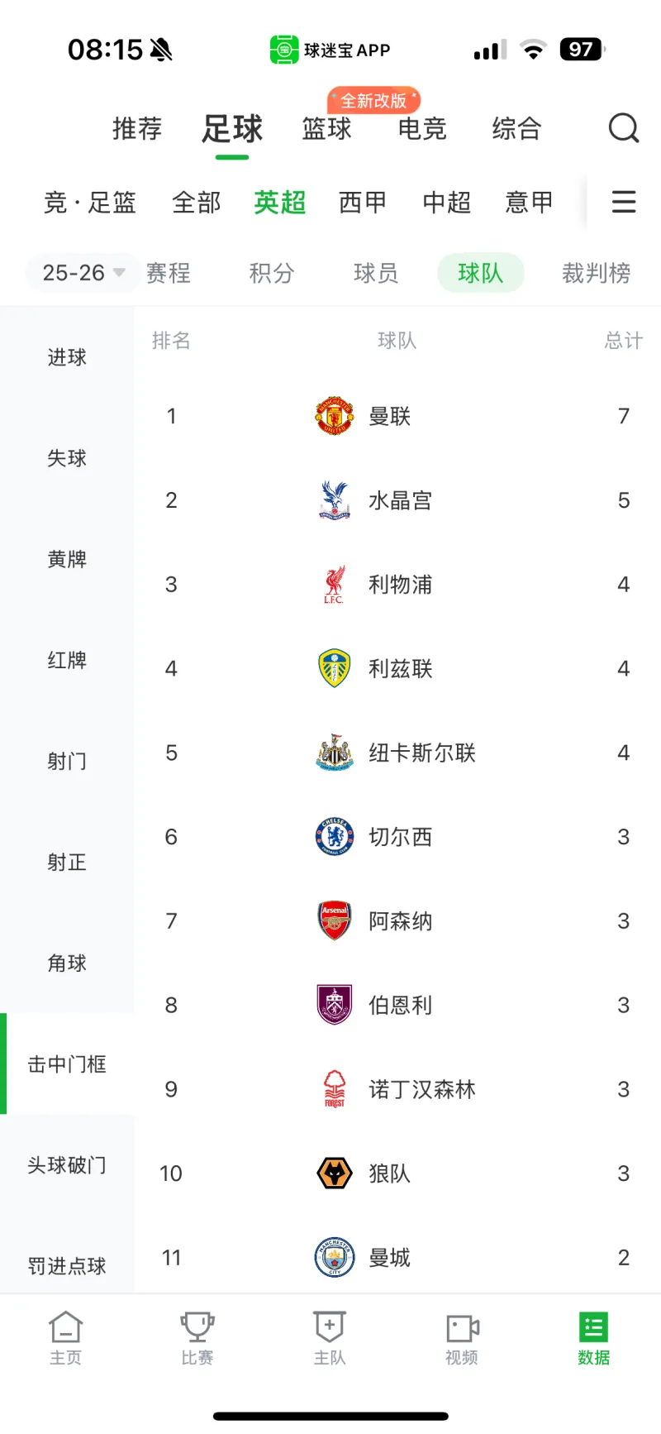Tap the 利物浦 team row name
The height and width of the screenshot is (1434, 661).
401,585
